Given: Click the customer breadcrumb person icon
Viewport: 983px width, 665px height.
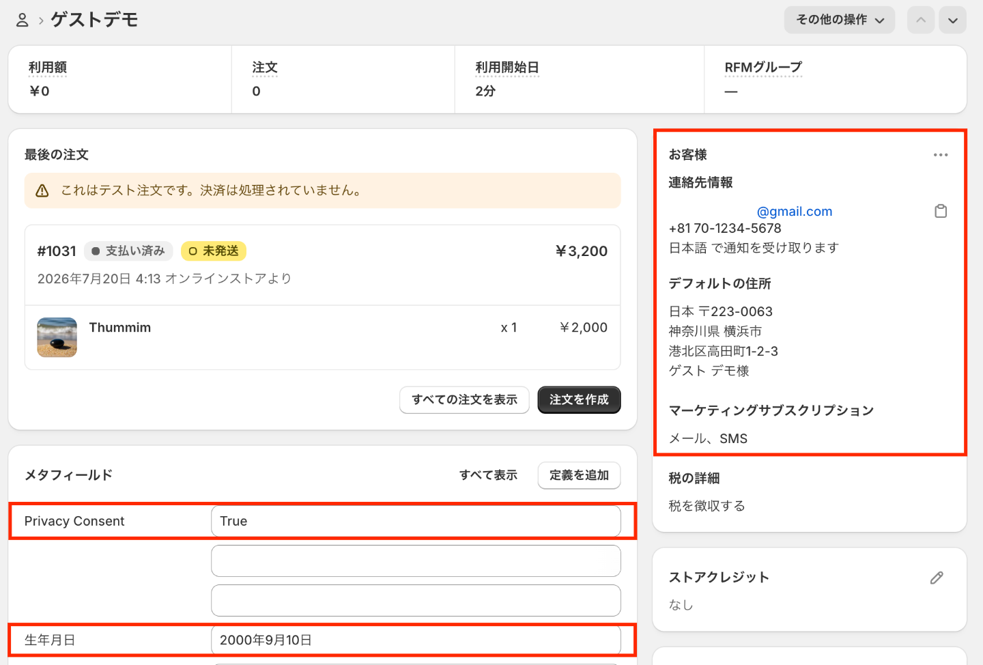Looking at the screenshot, I should pyautogui.click(x=23, y=20).
